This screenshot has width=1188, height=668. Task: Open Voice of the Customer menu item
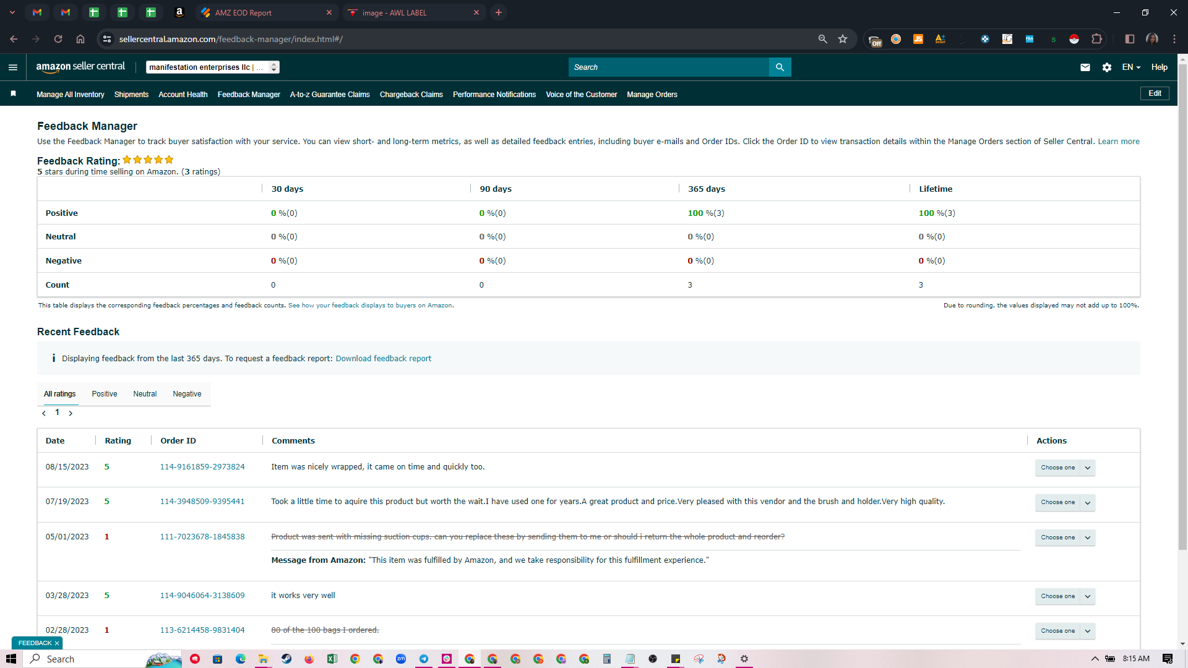coord(582,95)
